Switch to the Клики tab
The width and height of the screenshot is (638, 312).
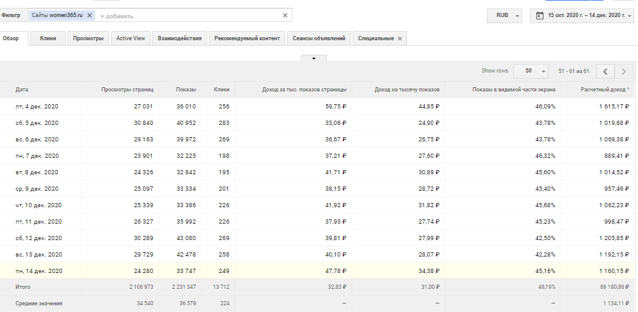(x=48, y=38)
